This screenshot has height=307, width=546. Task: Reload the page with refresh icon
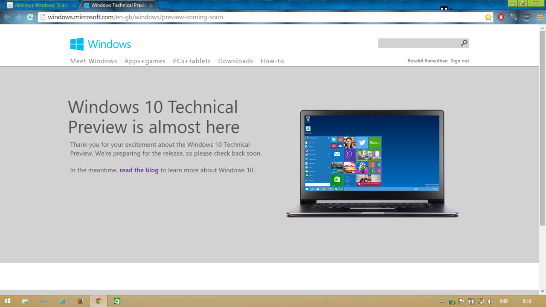click(30, 17)
